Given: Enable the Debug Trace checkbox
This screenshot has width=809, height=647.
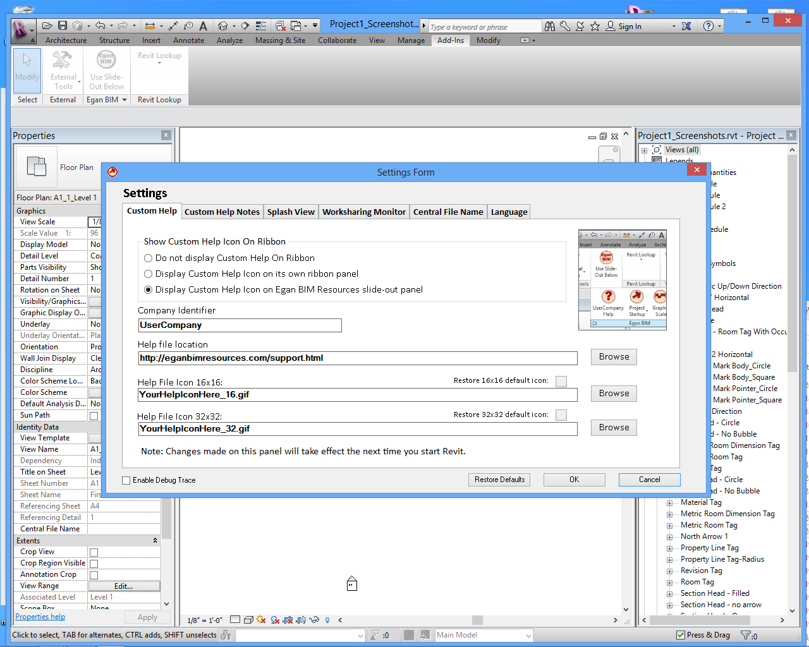Looking at the screenshot, I should point(126,481).
